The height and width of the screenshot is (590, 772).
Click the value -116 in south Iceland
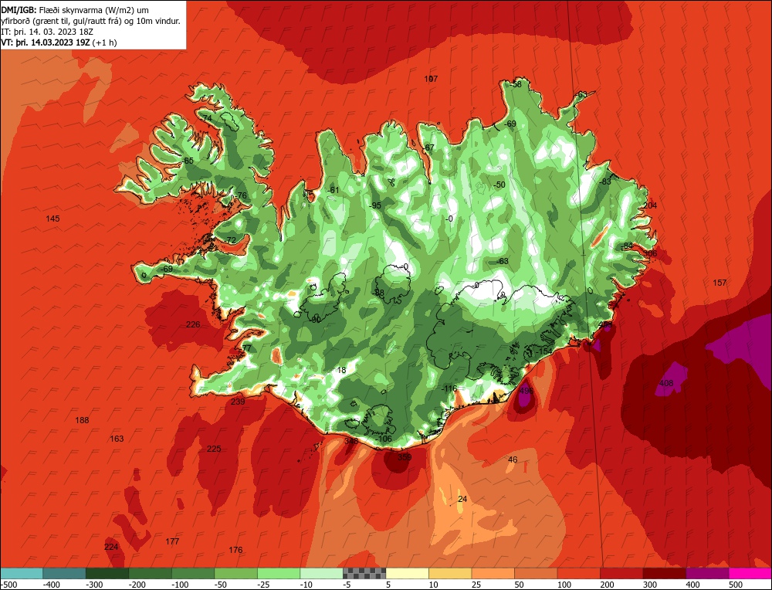pyautogui.click(x=449, y=389)
